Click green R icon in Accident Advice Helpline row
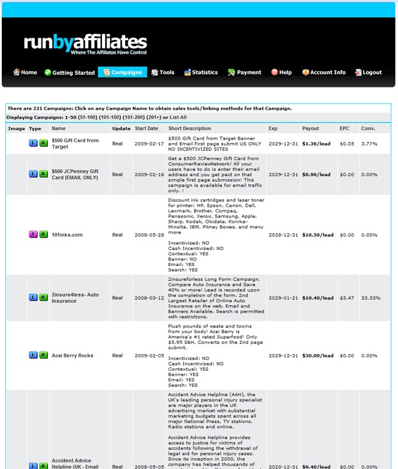The height and width of the screenshot is (469, 398). point(43,466)
